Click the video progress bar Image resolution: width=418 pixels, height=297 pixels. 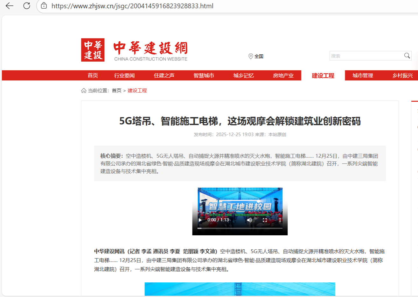[x=240, y=228]
